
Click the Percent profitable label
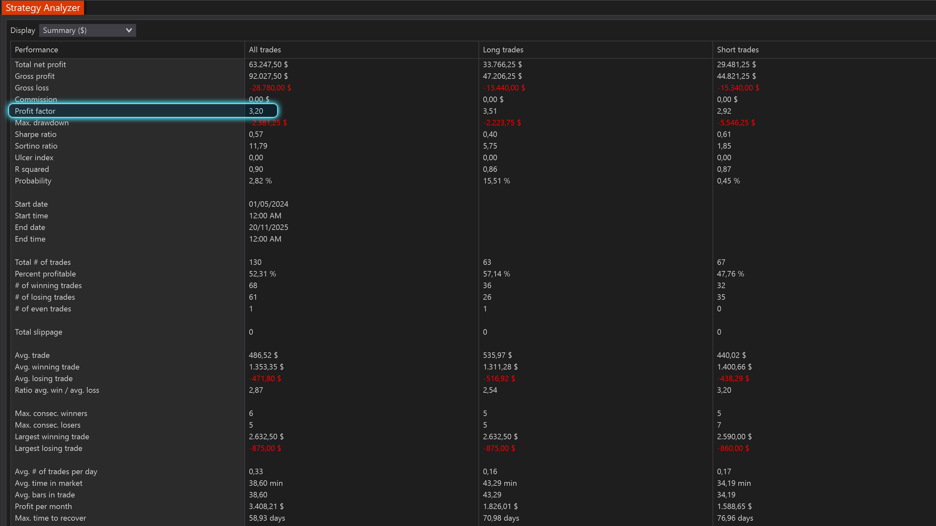(45, 274)
